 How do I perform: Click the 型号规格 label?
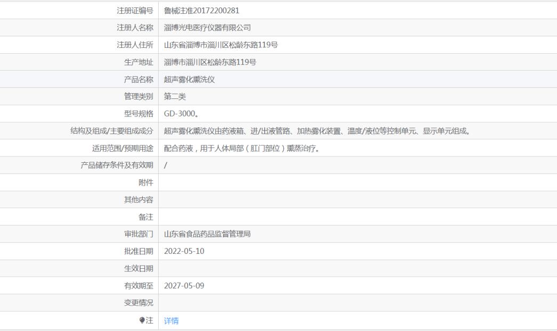pyautogui.click(x=138, y=114)
